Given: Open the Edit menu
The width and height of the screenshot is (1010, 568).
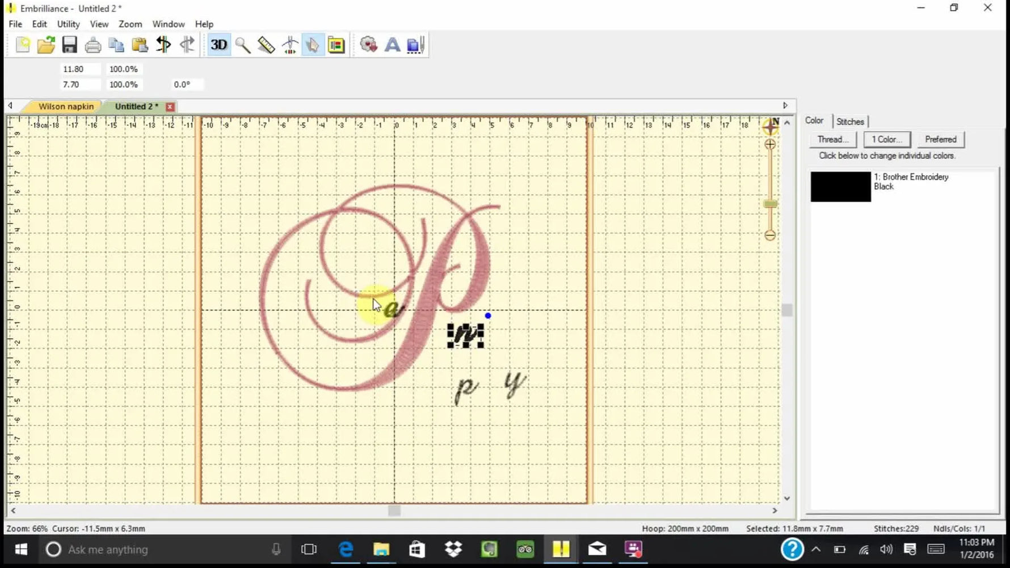Looking at the screenshot, I should coord(39,24).
